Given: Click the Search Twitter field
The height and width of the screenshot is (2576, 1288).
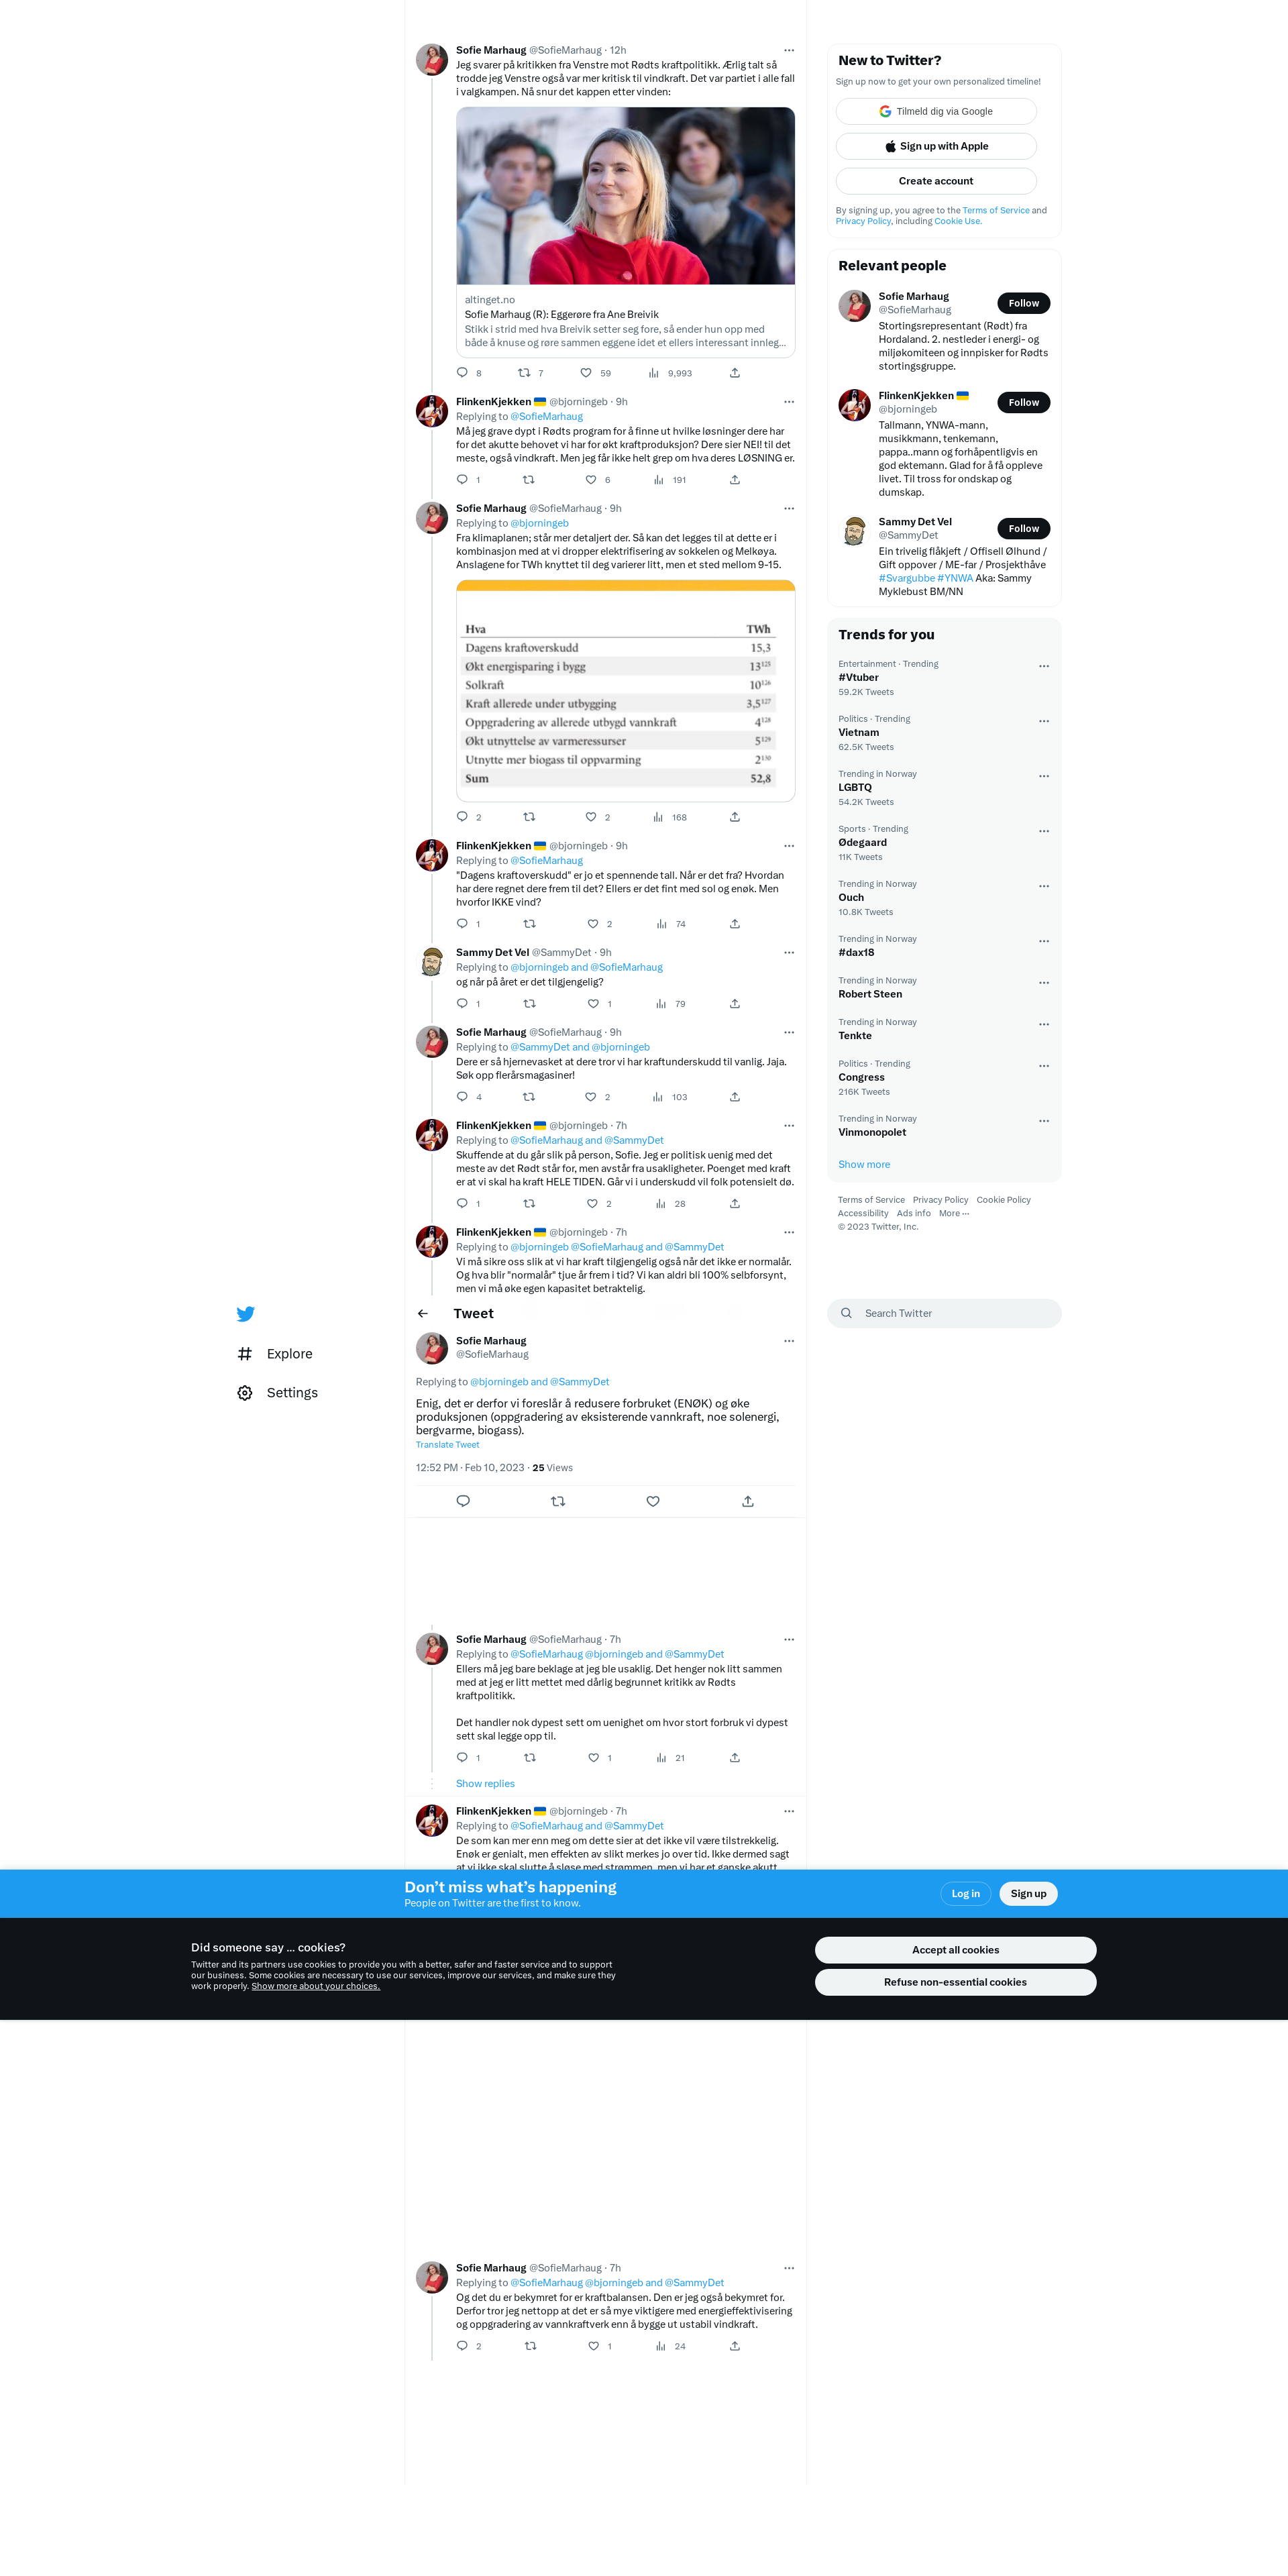Looking at the screenshot, I should click(944, 1313).
